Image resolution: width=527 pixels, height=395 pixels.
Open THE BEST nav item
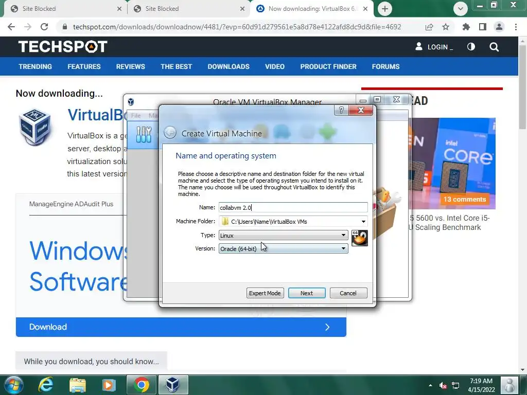(x=176, y=66)
